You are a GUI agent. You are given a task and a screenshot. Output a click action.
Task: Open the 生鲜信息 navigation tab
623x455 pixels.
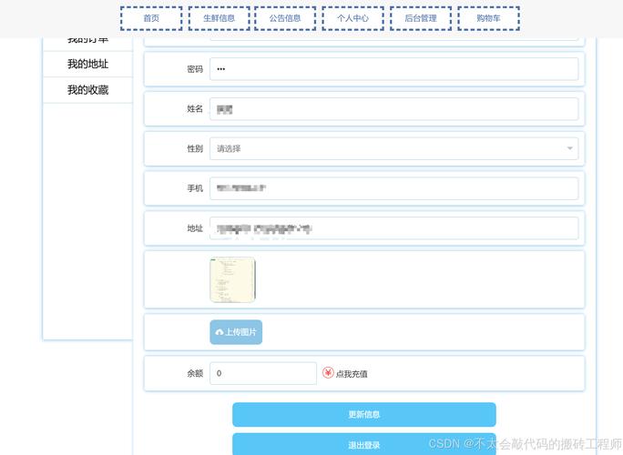tap(219, 18)
